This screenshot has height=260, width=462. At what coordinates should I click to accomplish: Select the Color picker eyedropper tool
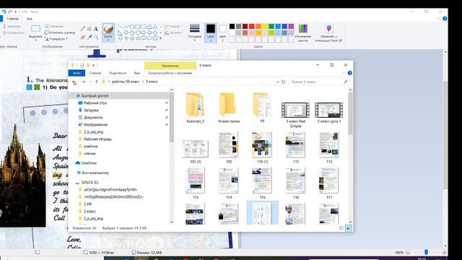pyautogui.click(x=90, y=37)
